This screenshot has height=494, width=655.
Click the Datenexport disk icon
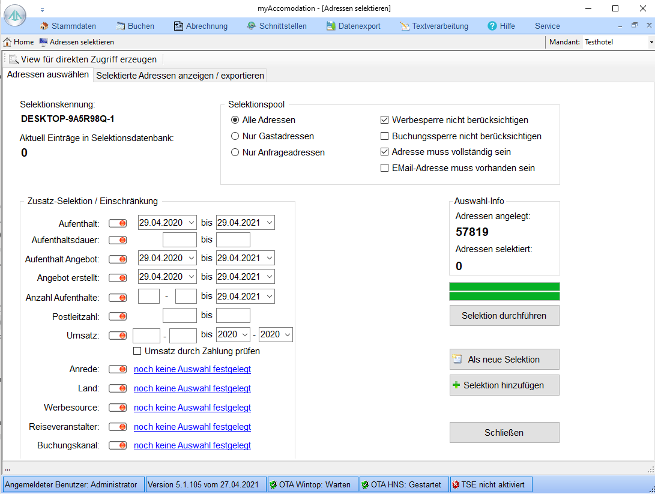click(331, 26)
